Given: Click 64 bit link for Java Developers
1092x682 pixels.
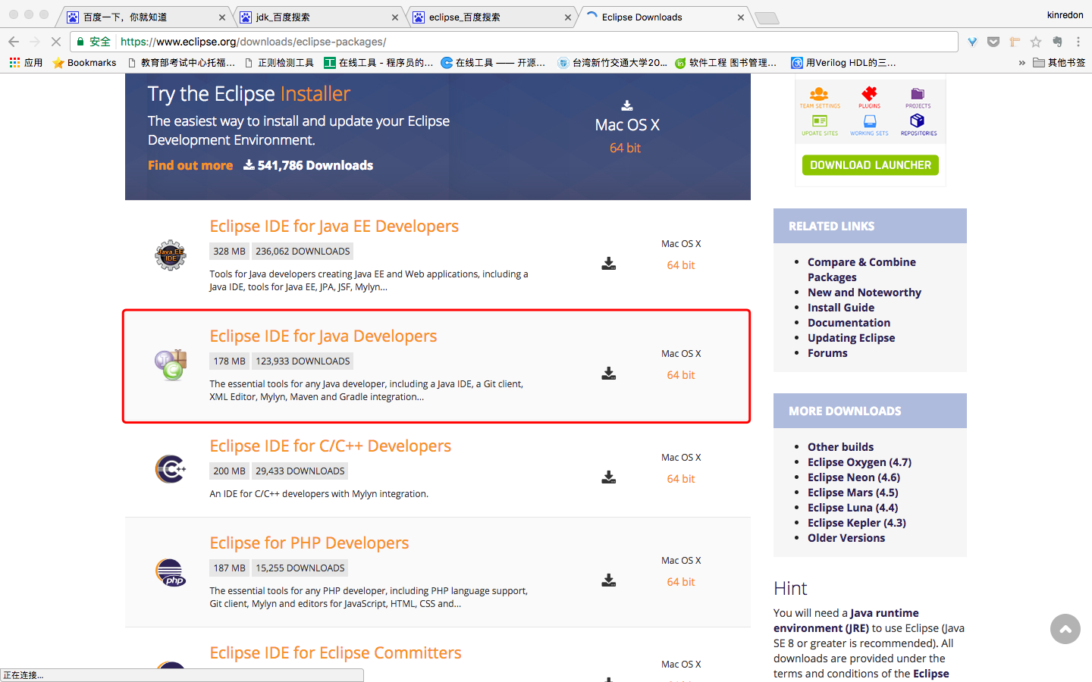Looking at the screenshot, I should (681, 375).
